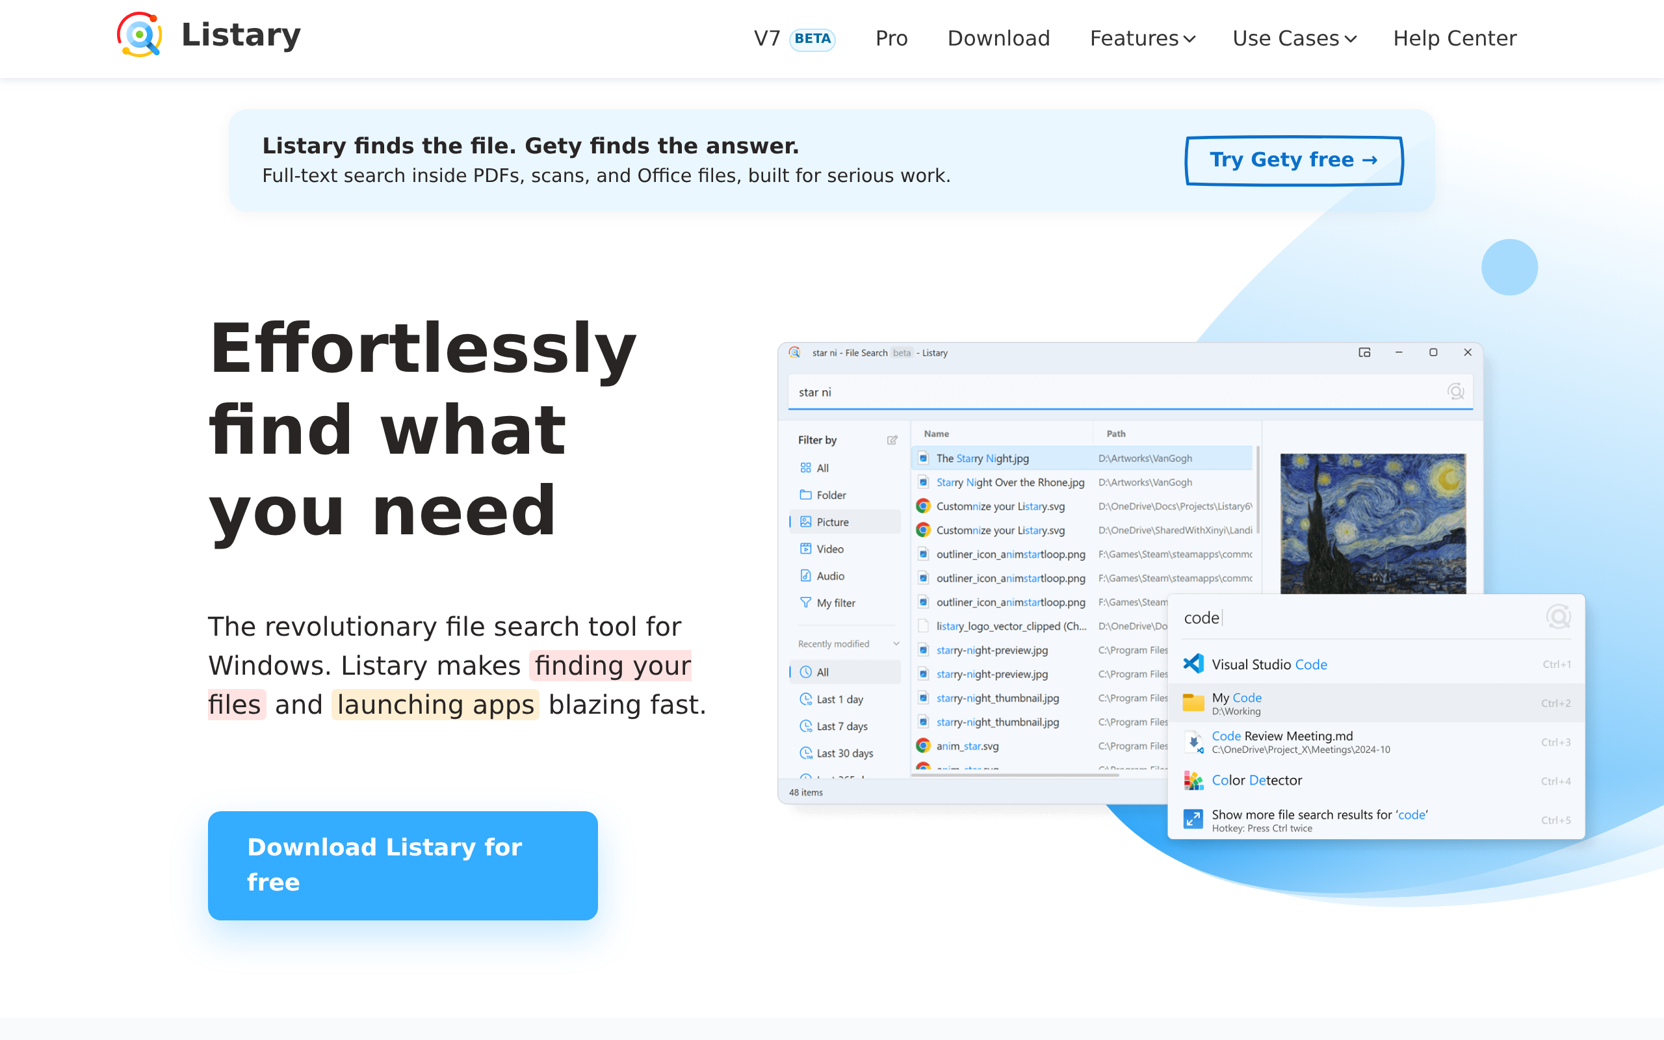This screenshot has height=1040, width=1664.
Task: Select Last 1 day filter
Action: tap(844, 699)
